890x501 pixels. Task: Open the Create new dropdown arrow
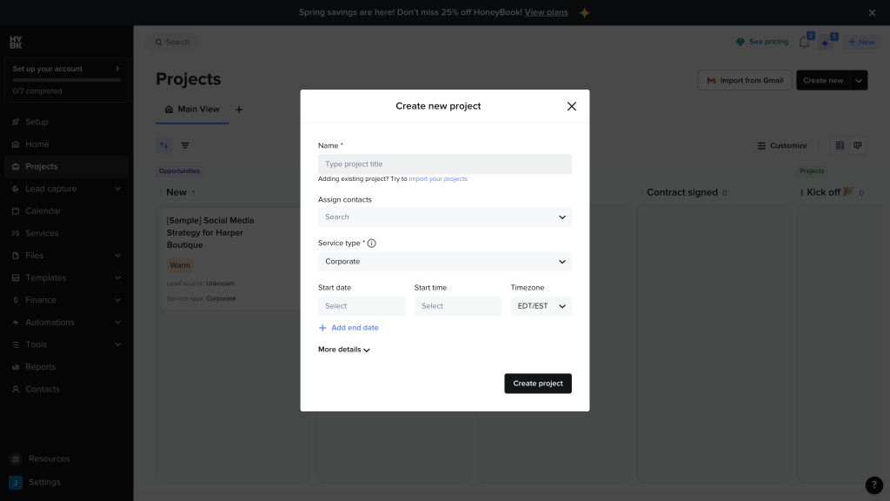click(859, 81)
